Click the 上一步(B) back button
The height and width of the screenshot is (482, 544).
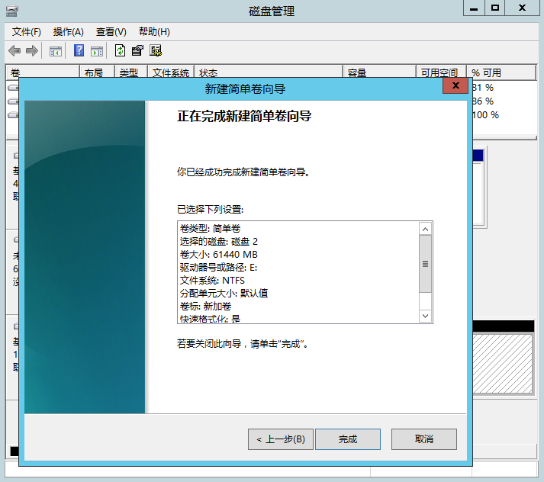tap(281, 439)
